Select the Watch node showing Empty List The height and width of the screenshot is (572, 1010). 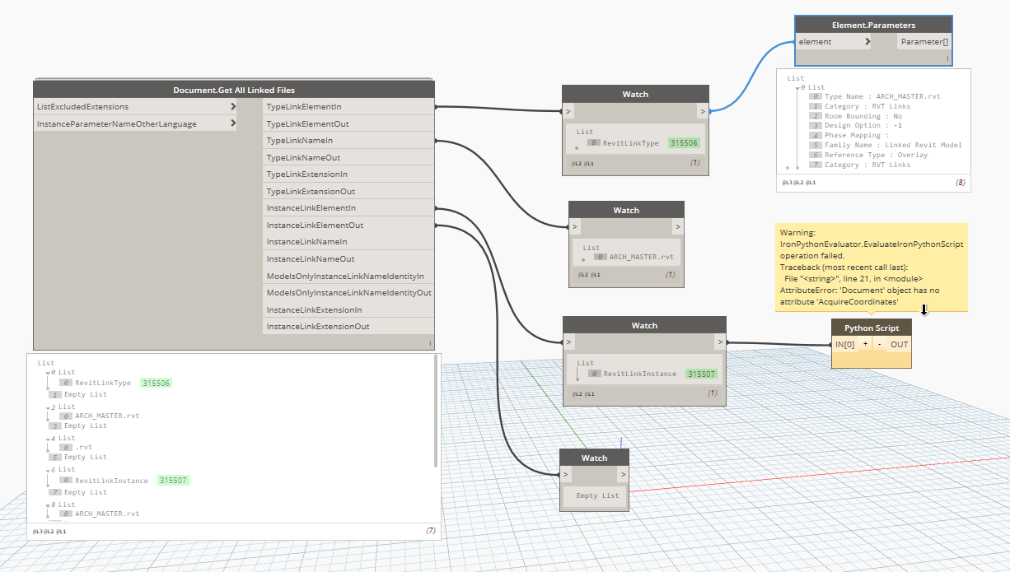tap(594, 458)
